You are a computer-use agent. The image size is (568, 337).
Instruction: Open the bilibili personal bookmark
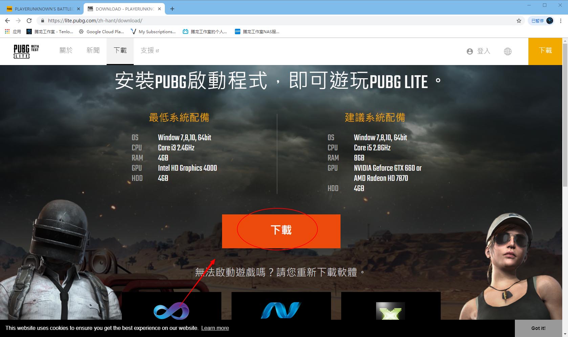[205, 31]
